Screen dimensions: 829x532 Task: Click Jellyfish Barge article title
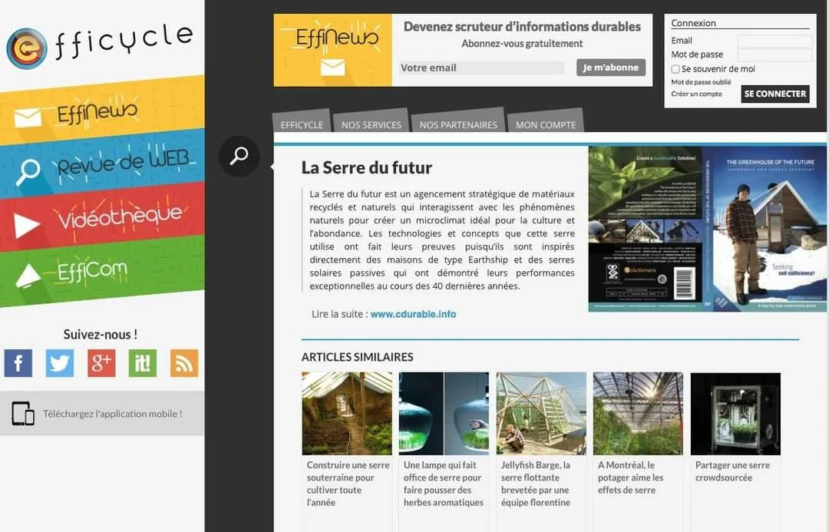point(536,484)
